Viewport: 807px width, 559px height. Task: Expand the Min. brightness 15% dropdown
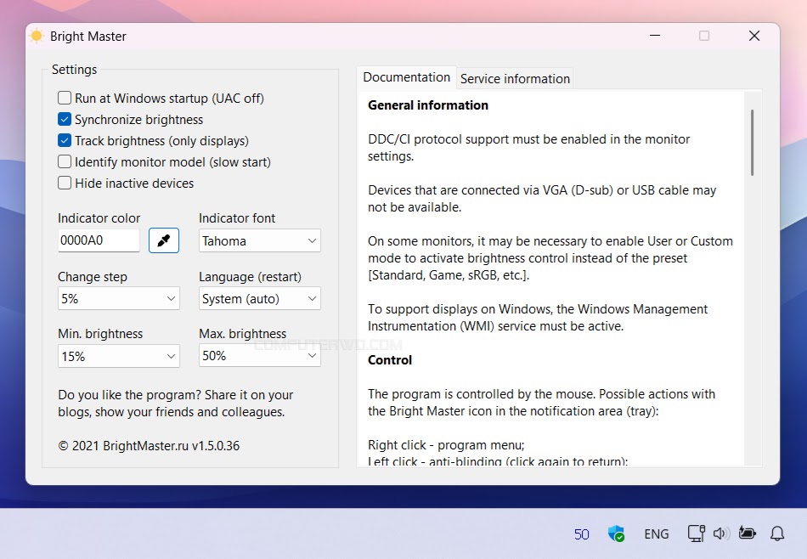coord(118,356)
